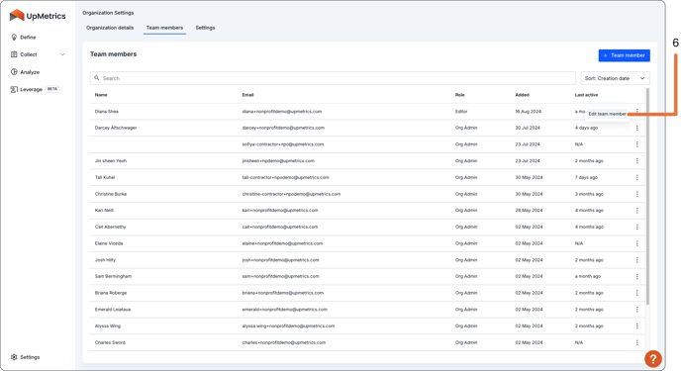
Task: Open the more options menu for Emerald Leiataua
Action: [x=637, y=310]
